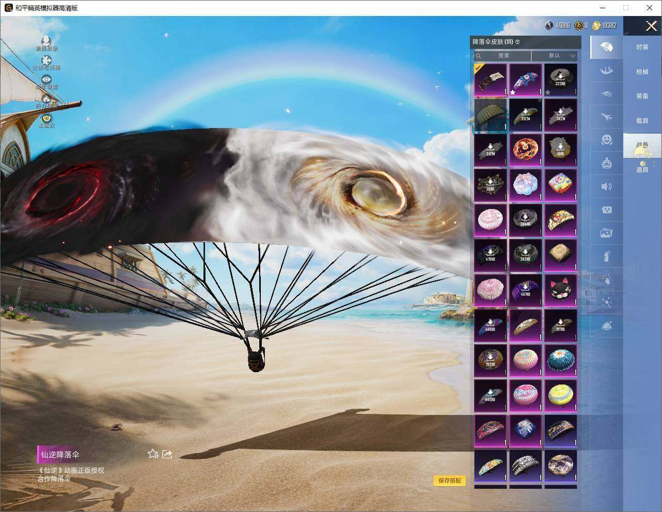Open the flame heat ranking icon
The width and height of the screenshot is (662, 512).
point(46,99)
